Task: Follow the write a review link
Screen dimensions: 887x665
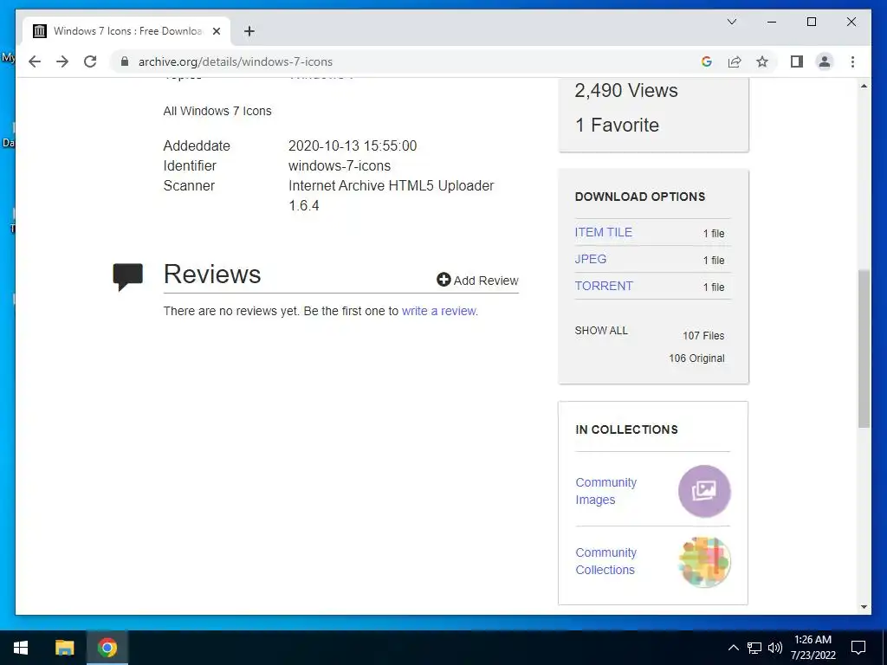Action: click(438, 311)
